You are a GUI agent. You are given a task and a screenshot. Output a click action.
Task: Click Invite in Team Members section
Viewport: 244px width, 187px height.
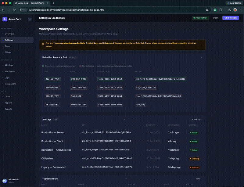click(x=198, y=179)
